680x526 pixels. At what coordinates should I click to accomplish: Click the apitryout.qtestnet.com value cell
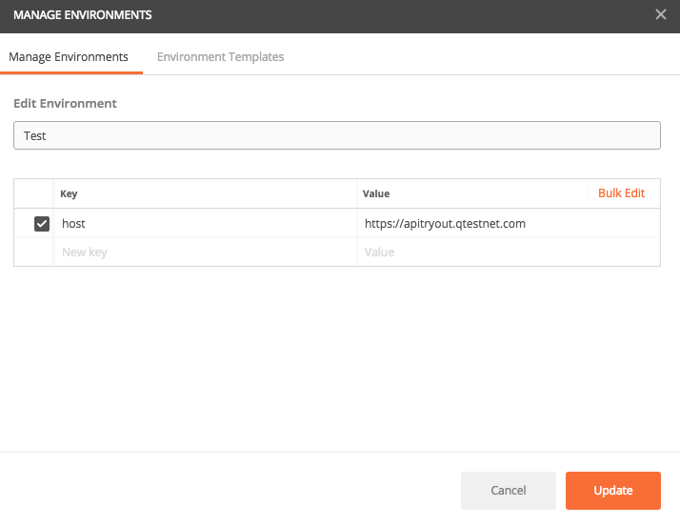click(x=507, y=224)
